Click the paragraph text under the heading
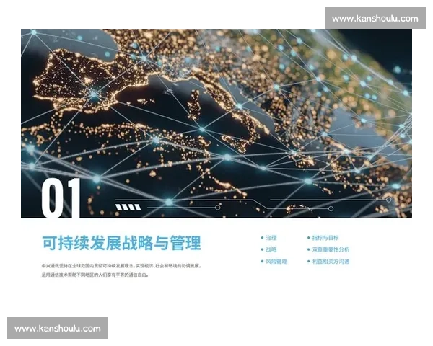This screenshot has height=346, width=433. [x=119, y=270]
